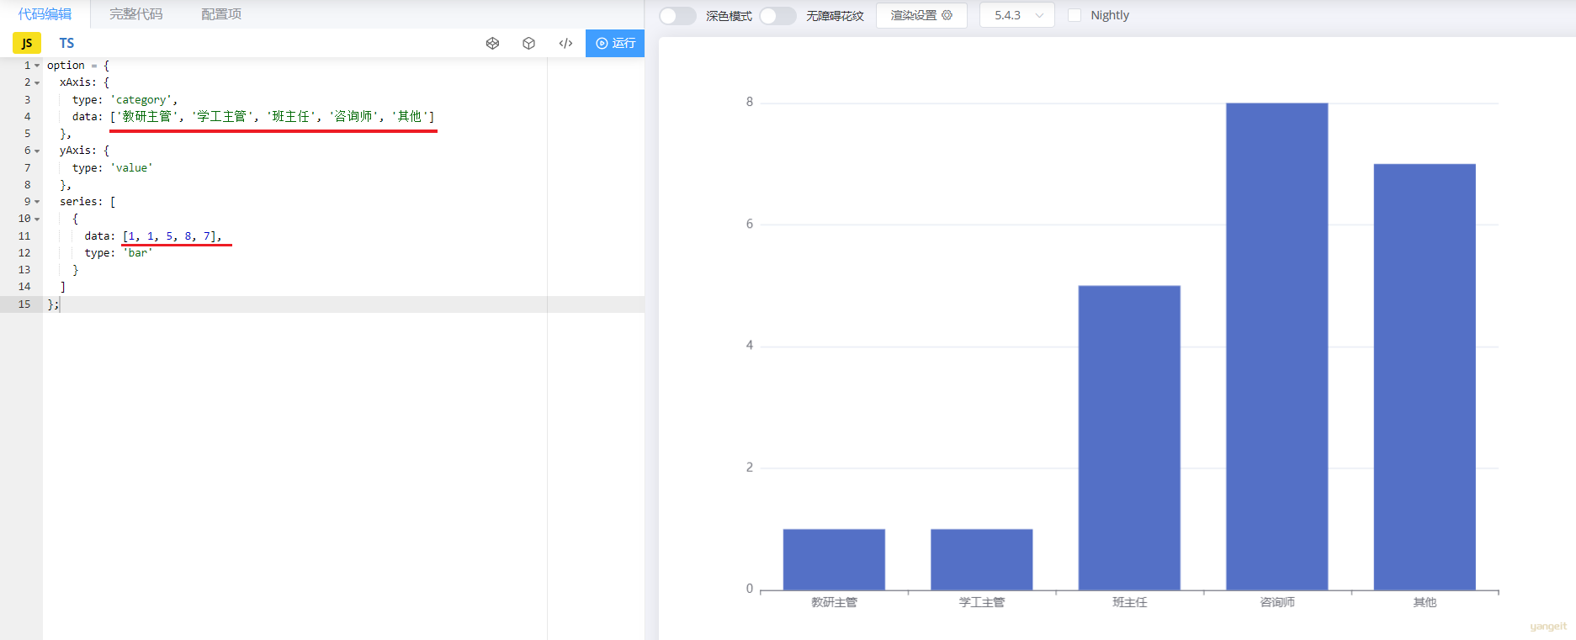Click the 教研主管 bar in the chart
The width and height of the screenshot is (1576, 640).
[834, 559]
